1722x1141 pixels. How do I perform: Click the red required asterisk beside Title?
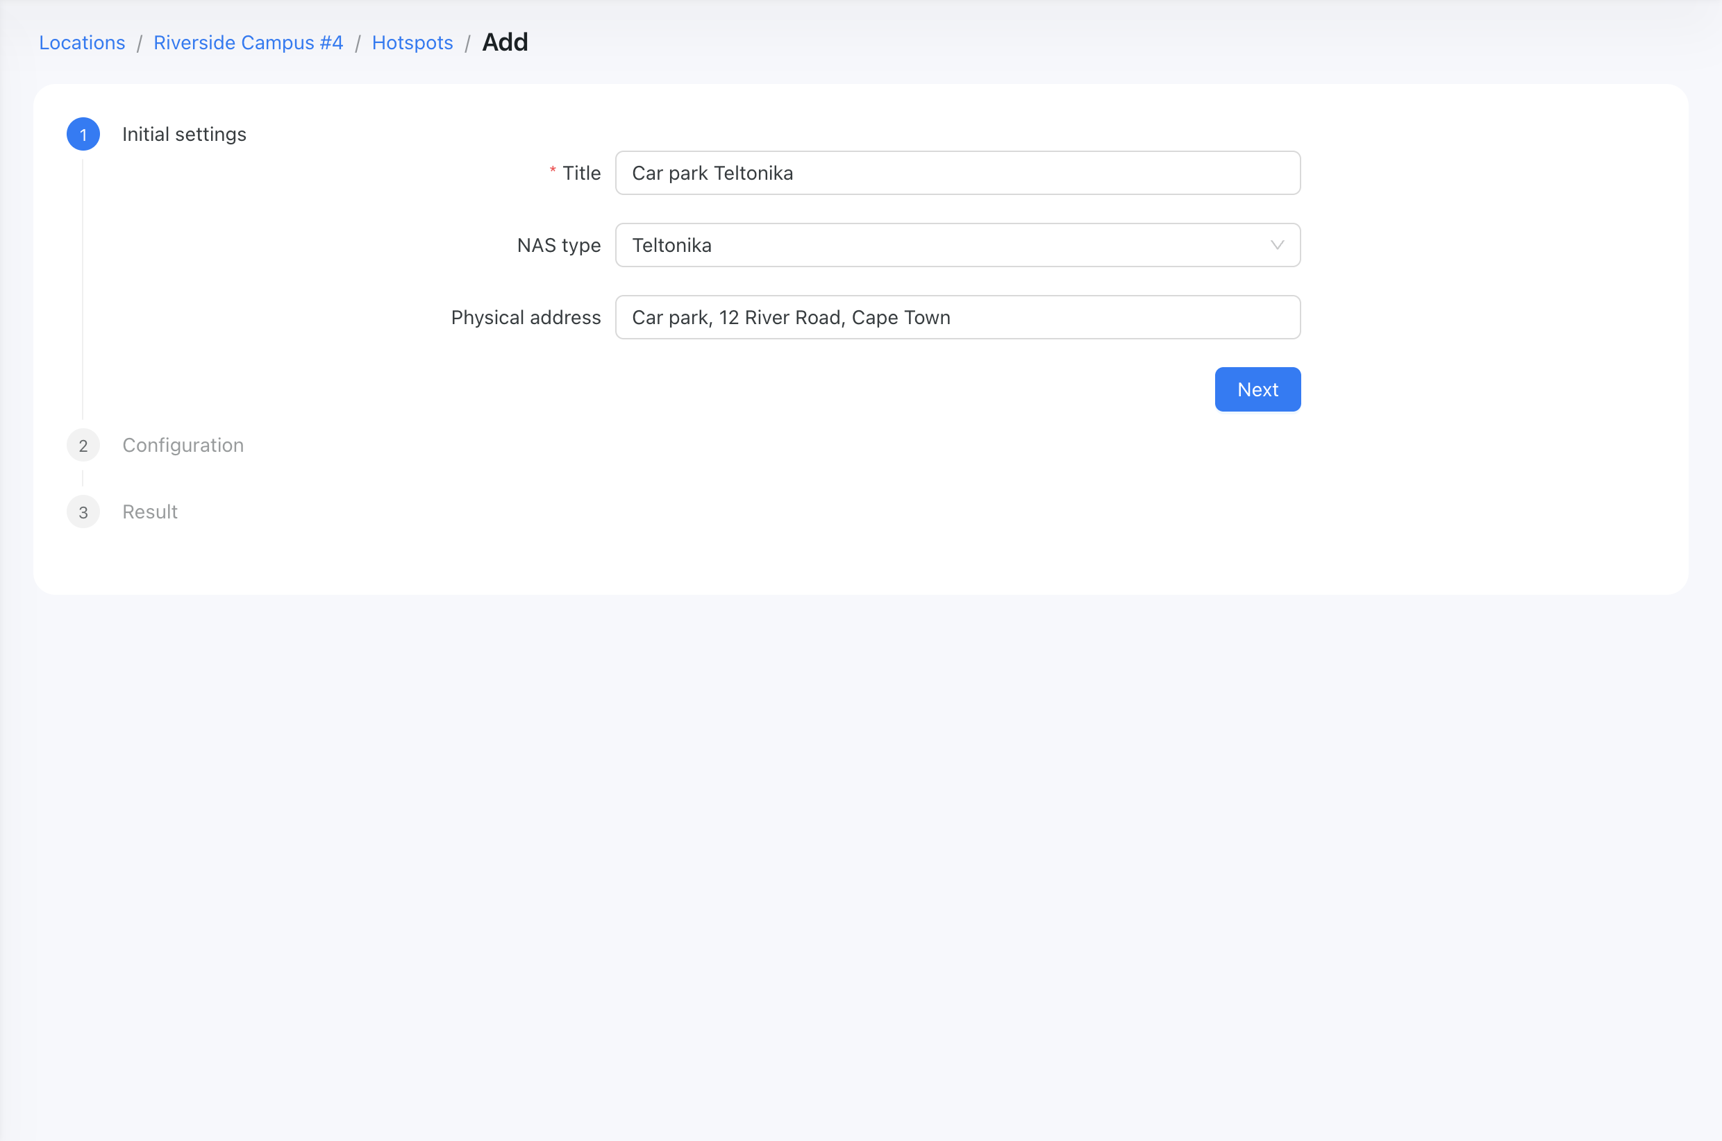pyautogui.click(x=553, y=171)
